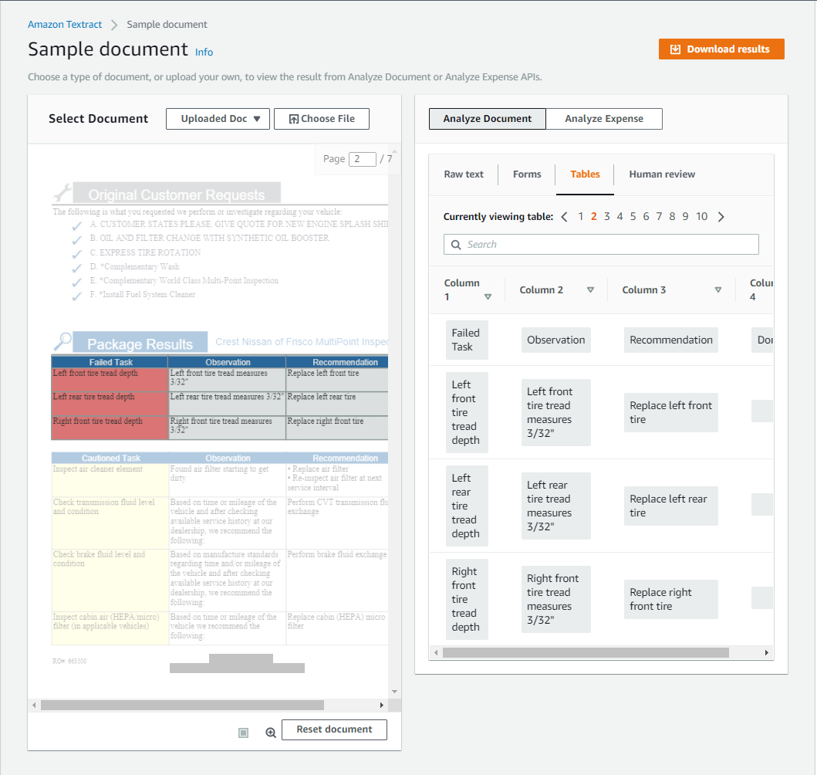This screenshot has height=775, width=817.
Task: Click 'Replace left front tire' cell
Action: (671, 412)
